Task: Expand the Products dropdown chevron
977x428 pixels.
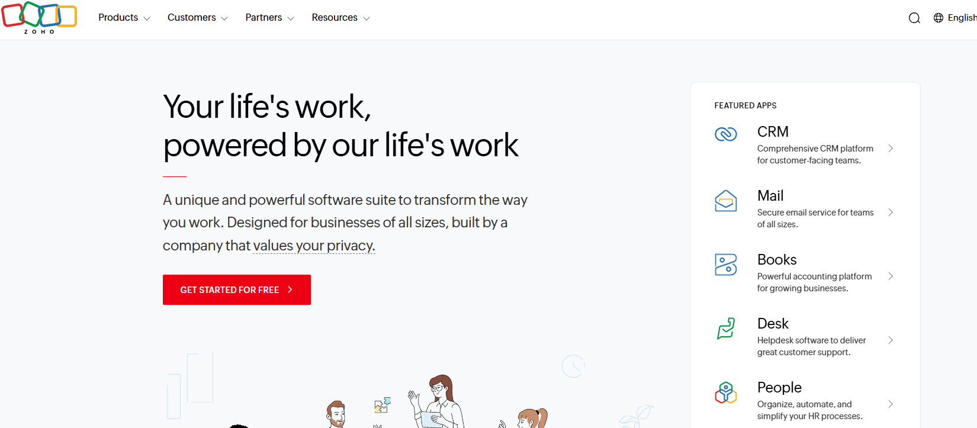Action: pyautogui.click(x=147, y=18)
